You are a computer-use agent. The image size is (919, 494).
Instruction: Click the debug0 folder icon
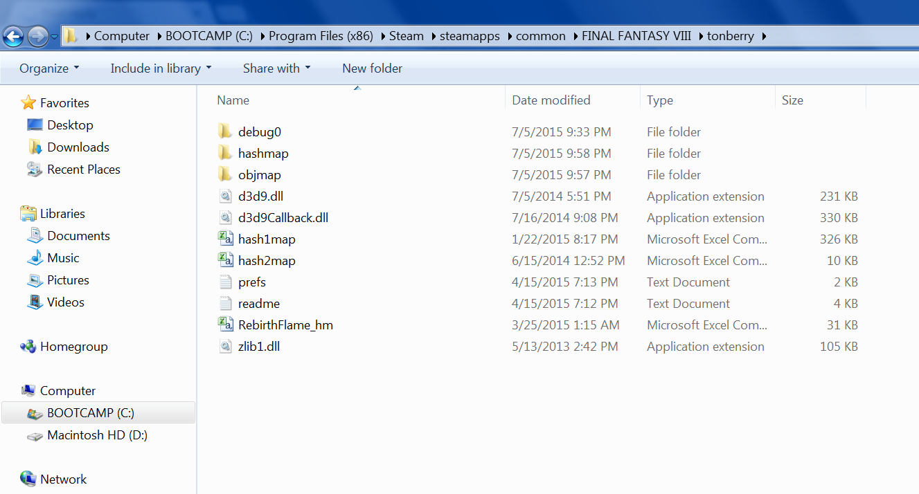pyautogui.click(x=225, y=131)
